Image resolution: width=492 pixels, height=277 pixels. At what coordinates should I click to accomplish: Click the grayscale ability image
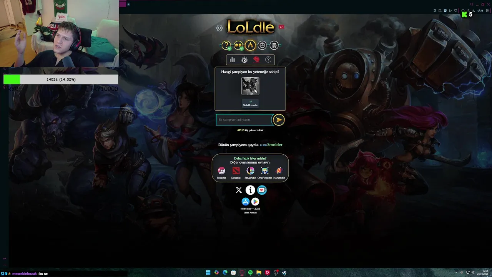click(250, 86)
